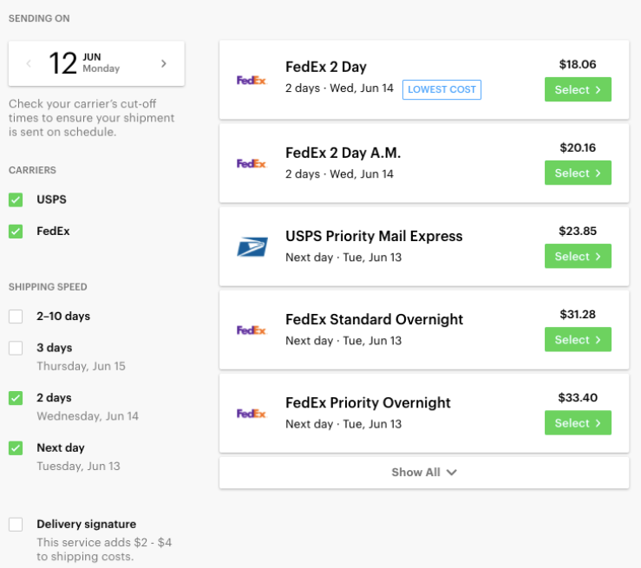Go to the next sending date
Image resolution: width=641 pixels, height=568 pixels.
(164, 63)
